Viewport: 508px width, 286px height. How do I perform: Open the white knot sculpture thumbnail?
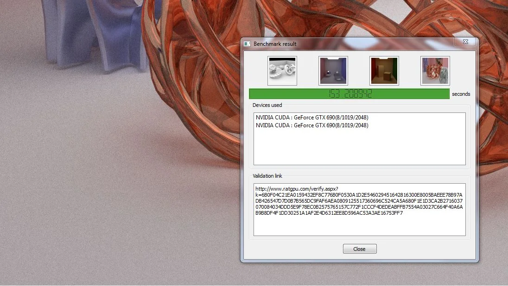pyautogui.click(x=282, y=71)
